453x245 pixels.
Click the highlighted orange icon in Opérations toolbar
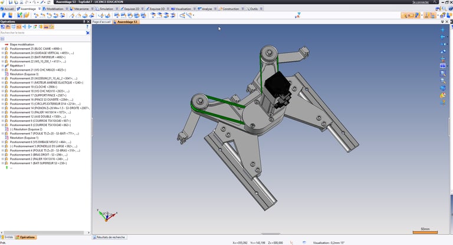click(19, 27)
